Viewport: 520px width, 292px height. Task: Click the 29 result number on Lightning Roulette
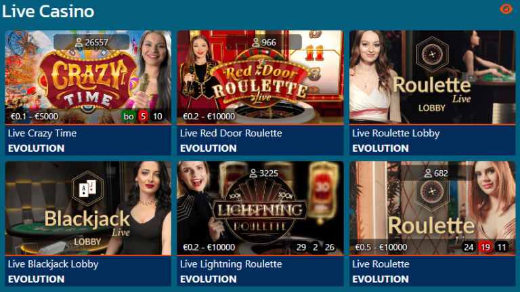(301, 247)
